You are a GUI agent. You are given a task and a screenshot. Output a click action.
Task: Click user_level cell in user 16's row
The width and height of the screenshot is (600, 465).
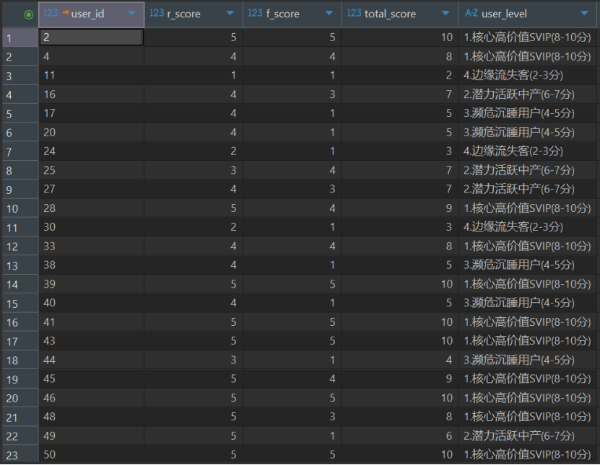pyautogui.click(x=528, y=94)
